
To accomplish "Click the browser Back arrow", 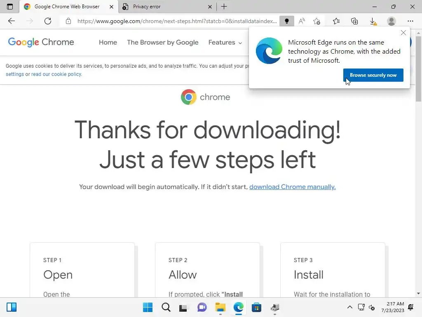I will click(x=11, y=21).
